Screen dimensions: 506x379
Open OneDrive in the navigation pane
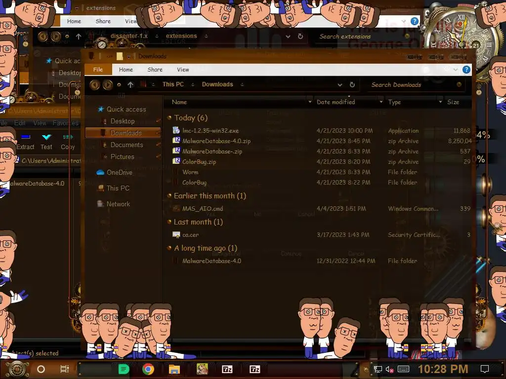coord(119,172)
